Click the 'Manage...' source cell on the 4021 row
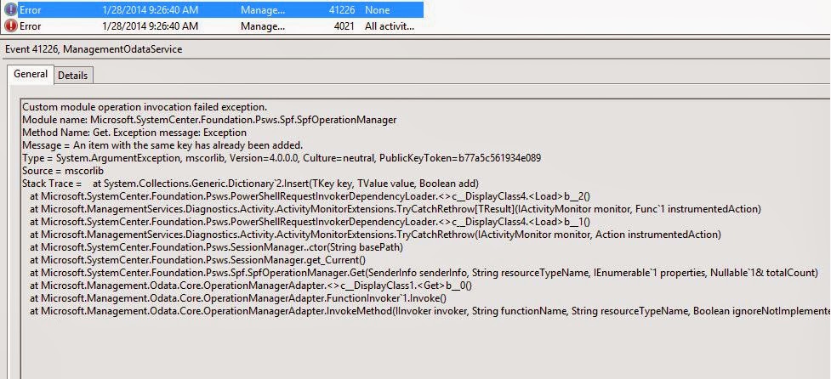The height and width of the screenshot is (379, 831). 263,26
